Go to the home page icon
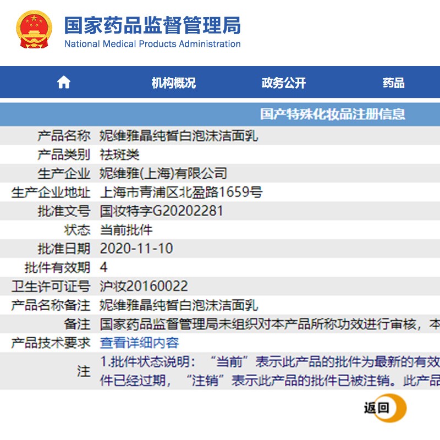440x440 pixels. coord(64,82)
